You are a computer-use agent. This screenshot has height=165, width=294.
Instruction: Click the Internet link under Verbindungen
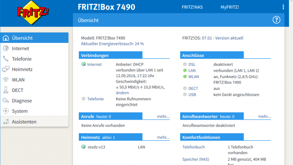pyautogui.click(x=94, y=64)
